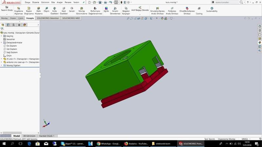Click the Undo icon
Image resolution: width=262 pixels, height=147 pixels.
tap(110, 2)
